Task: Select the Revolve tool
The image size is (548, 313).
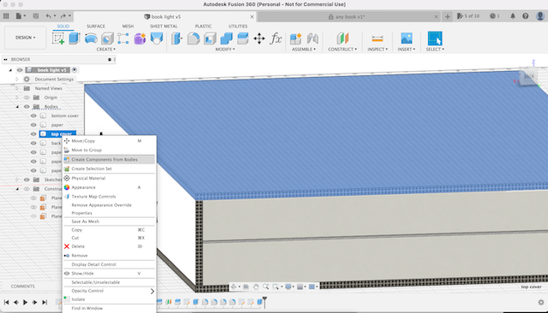Action: [91, 38]
